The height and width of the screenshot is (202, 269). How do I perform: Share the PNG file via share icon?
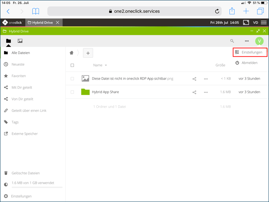(x=194, y=79)
